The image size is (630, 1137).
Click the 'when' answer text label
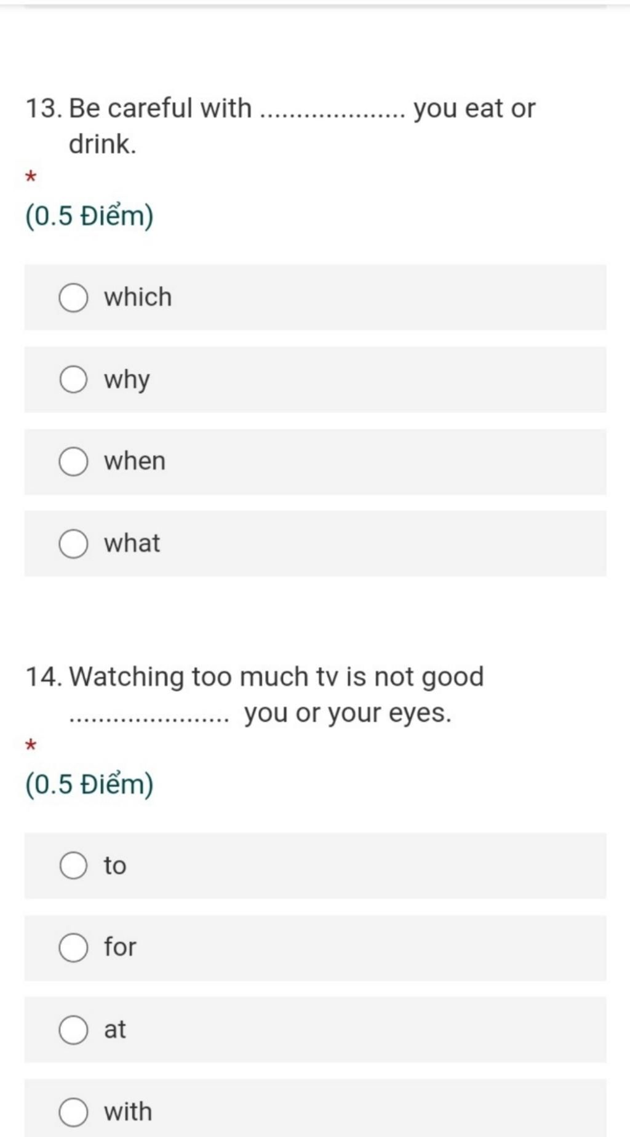[135, 461]
